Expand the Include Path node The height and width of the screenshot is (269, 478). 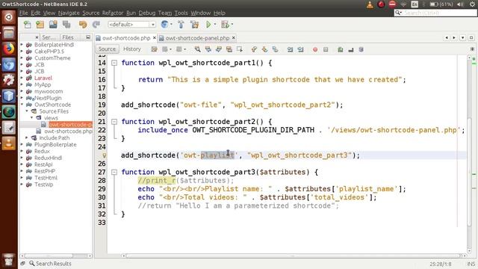click(27, 137)
